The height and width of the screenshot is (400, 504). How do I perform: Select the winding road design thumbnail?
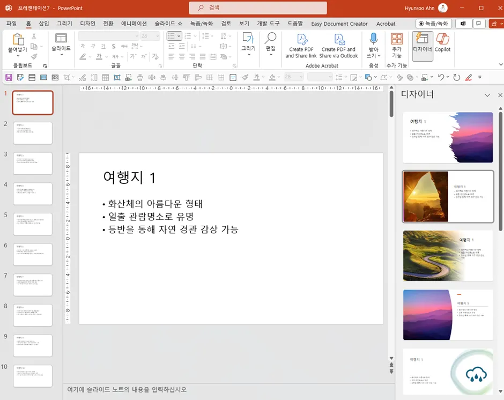[x=448, y=256]
